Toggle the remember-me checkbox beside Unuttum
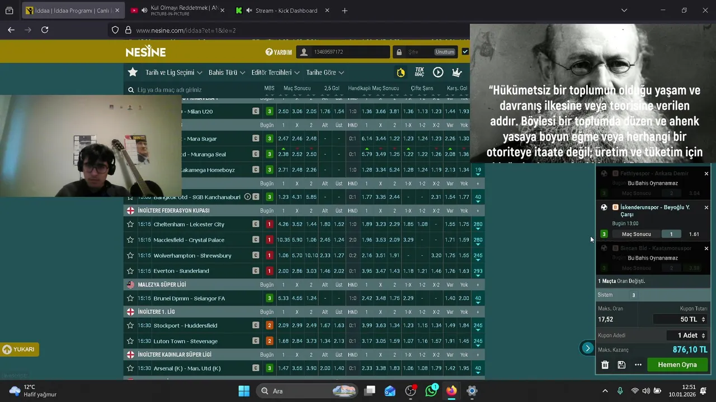 click(x=465, y=52)
